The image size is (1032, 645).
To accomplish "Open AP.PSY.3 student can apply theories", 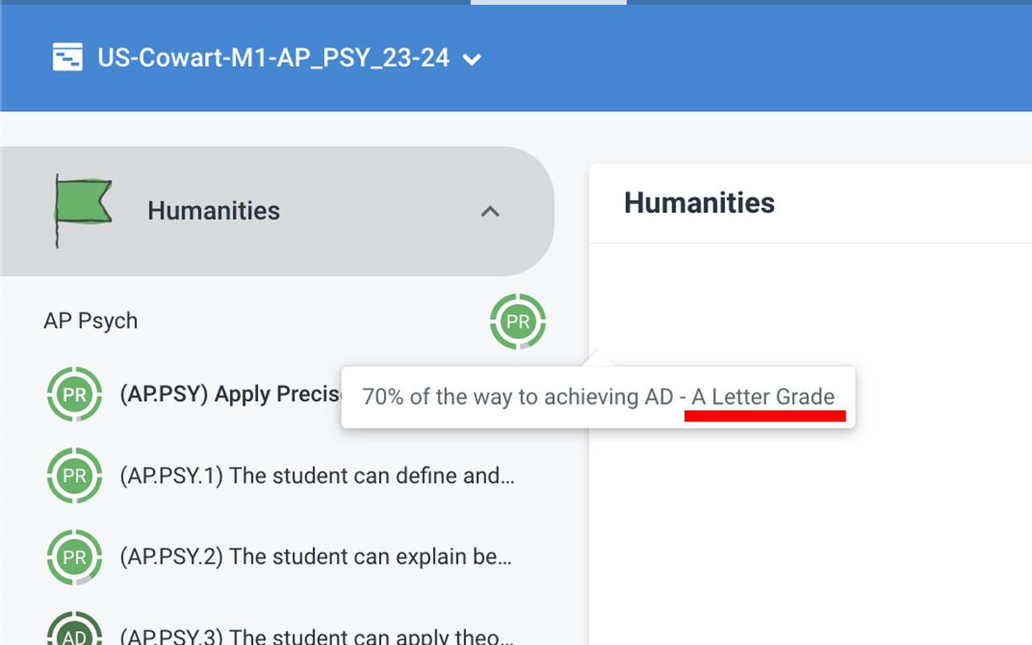I will coord(316,637).
